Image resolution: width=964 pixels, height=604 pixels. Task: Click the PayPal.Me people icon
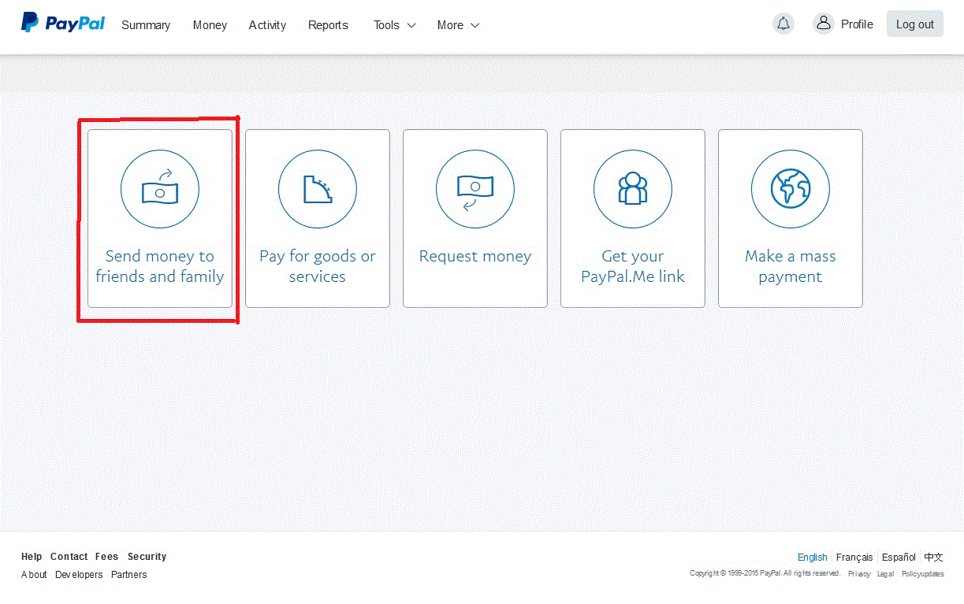(633, 189)
